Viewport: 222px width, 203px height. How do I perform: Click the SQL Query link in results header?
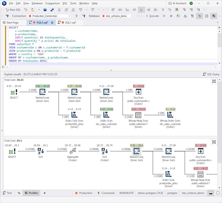211,74
